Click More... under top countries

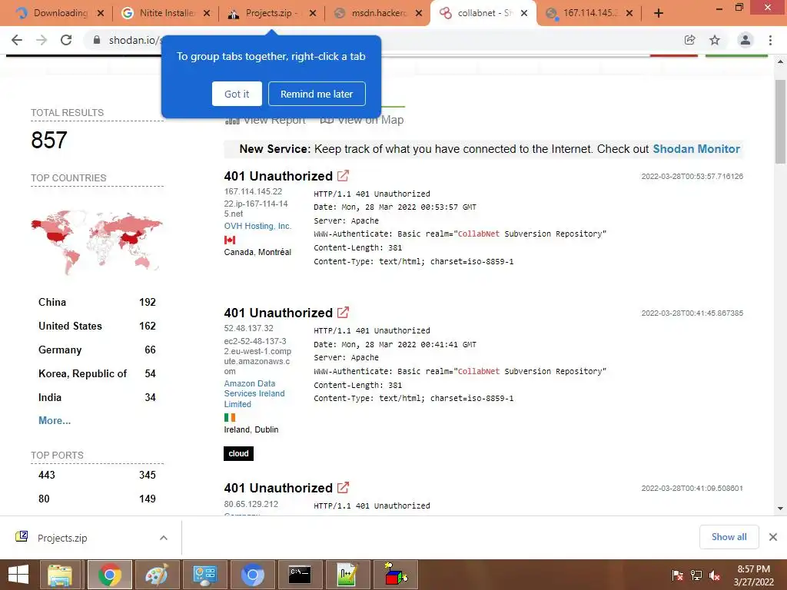coord(55,420)
